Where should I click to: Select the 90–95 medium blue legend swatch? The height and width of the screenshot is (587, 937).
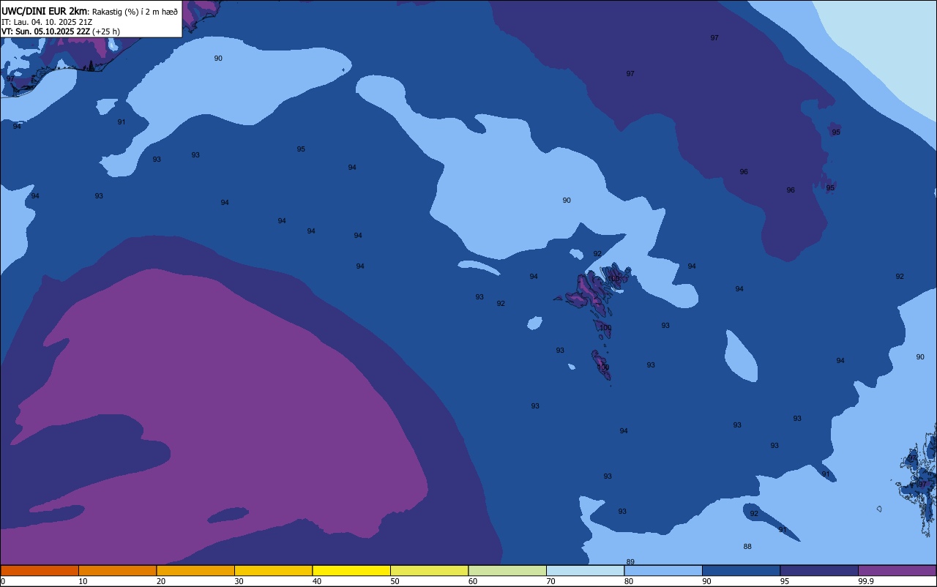click(x=741, y=570)
